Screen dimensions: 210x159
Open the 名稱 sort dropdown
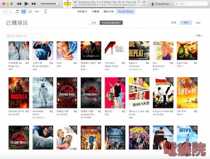click(x=199, y=36)
